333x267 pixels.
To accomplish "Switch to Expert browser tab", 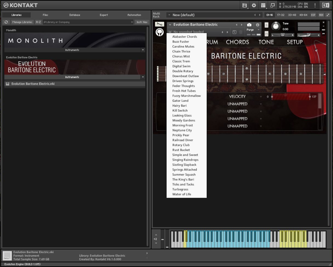I will [104, 15].
